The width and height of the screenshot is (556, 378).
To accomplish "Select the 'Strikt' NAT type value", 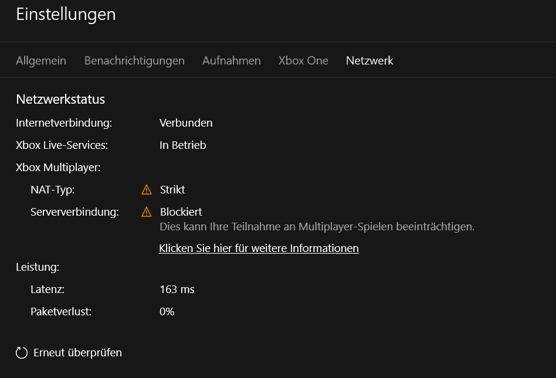I will pos(172,190).
